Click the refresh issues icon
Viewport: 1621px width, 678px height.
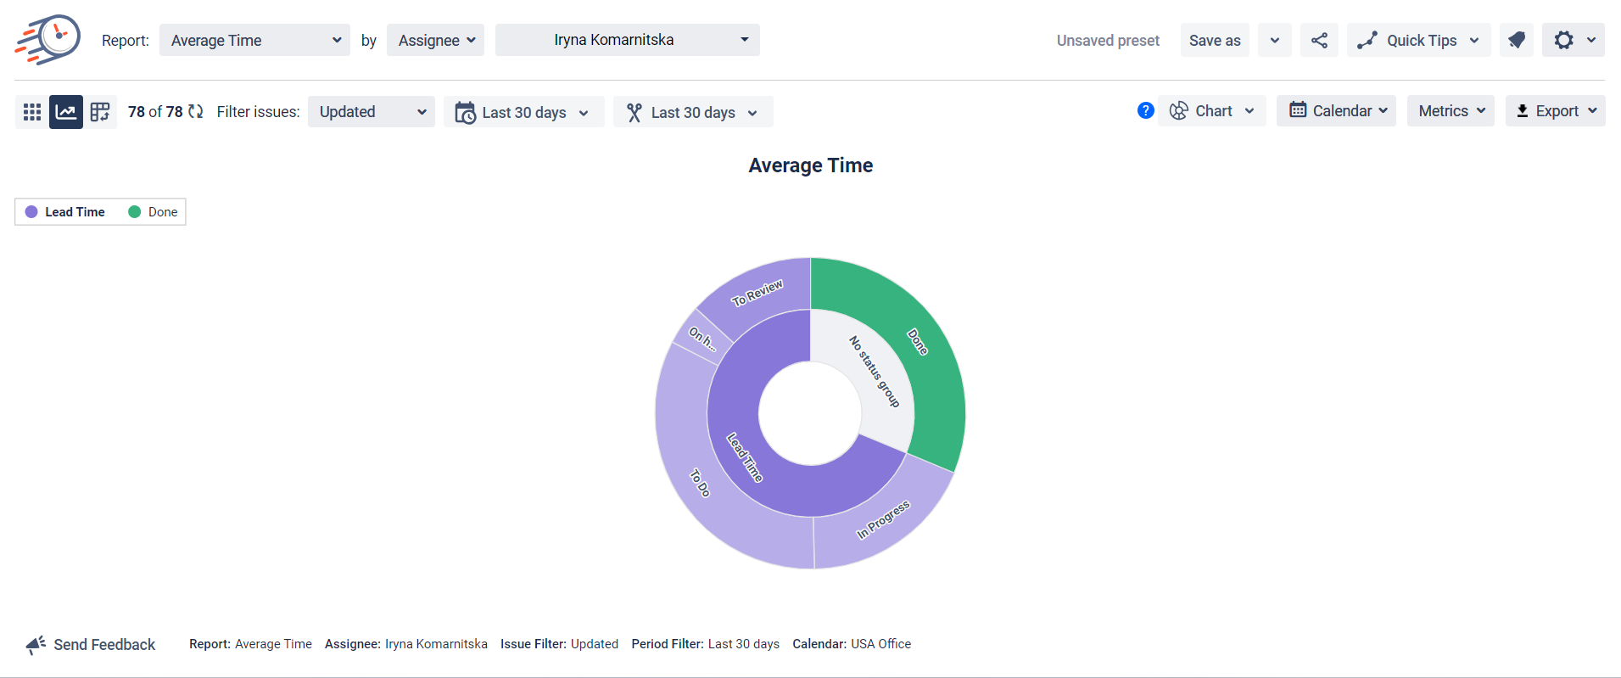coord(196,111)
